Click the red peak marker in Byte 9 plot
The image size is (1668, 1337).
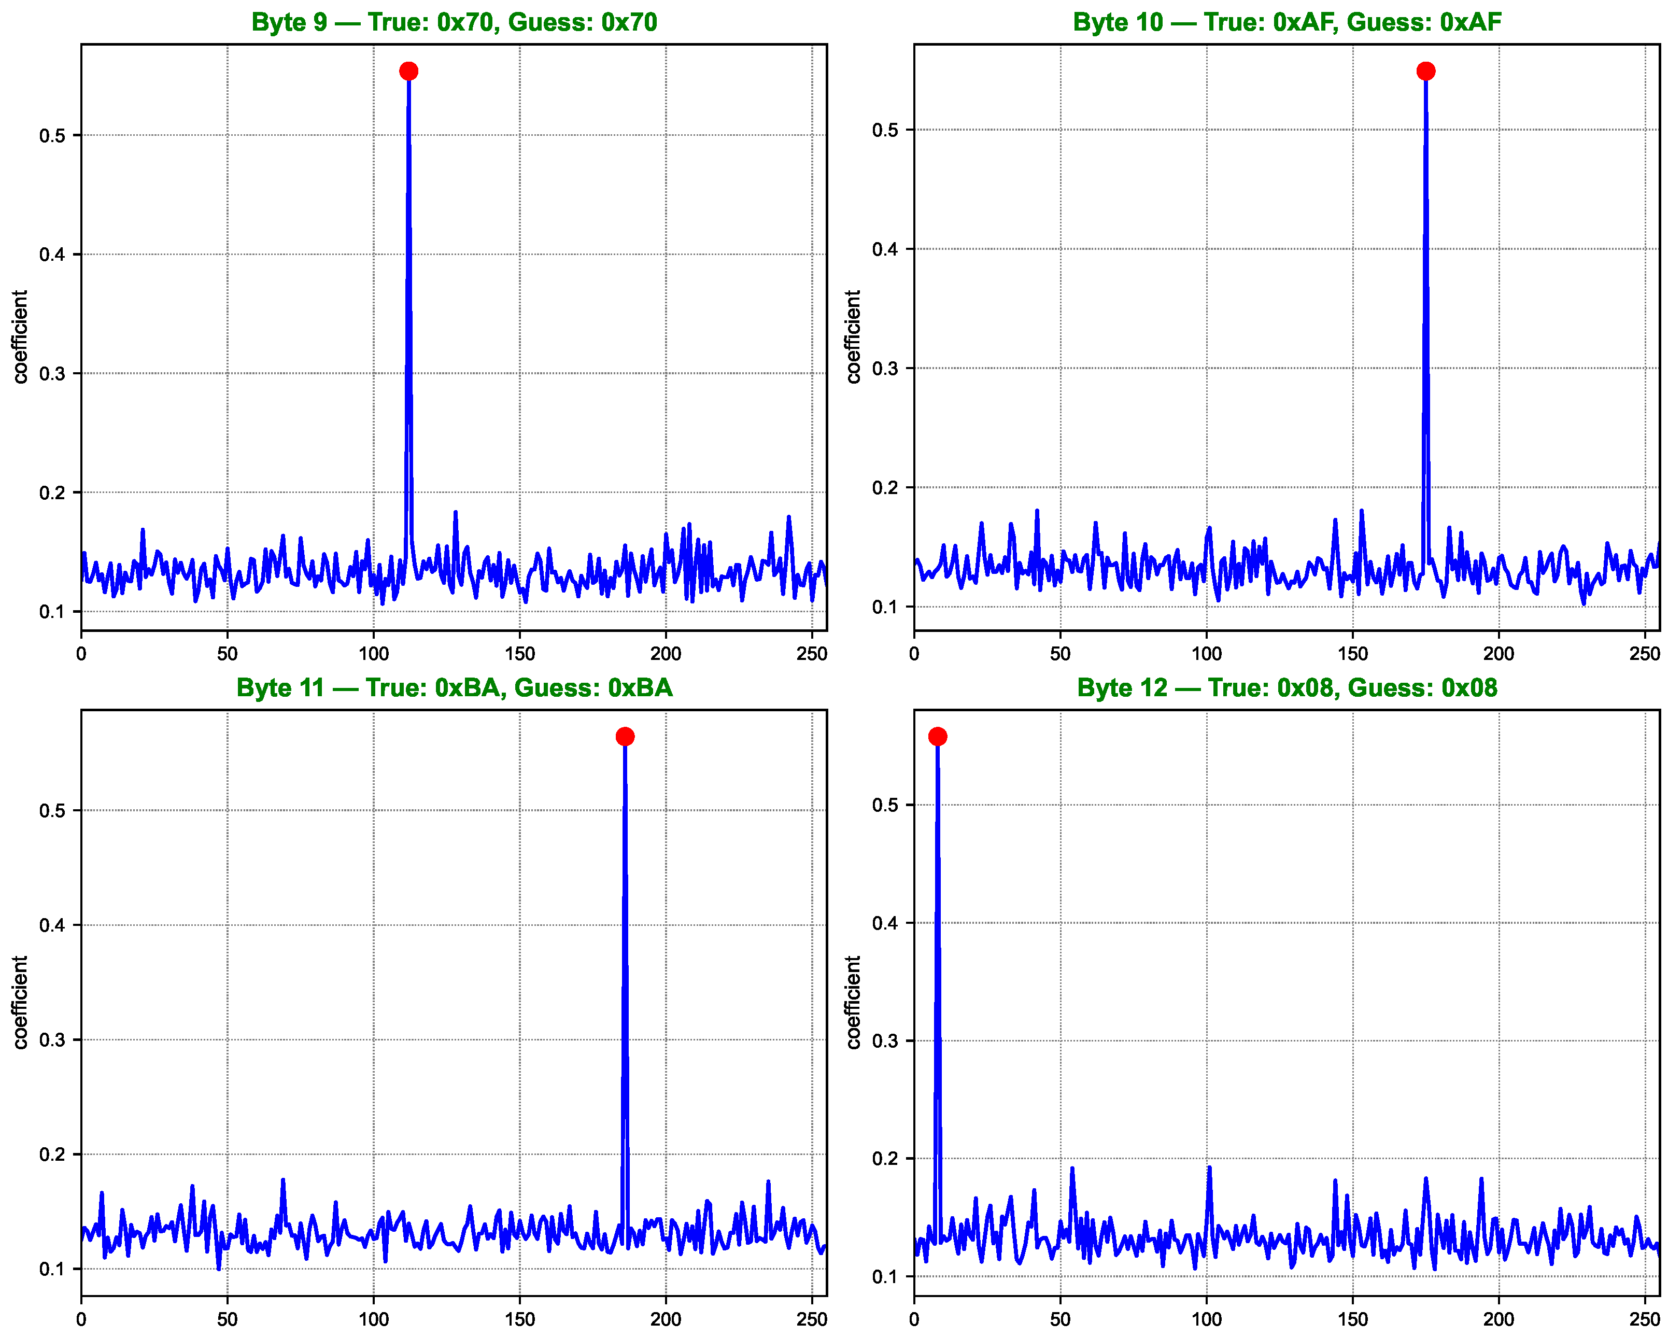pos(408,71)
